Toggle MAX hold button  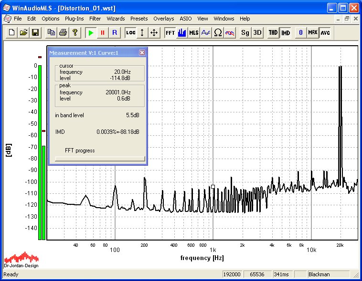[313, 33]
